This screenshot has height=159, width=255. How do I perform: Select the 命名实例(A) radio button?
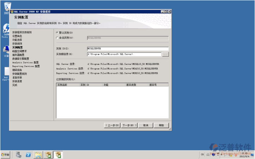57,38
